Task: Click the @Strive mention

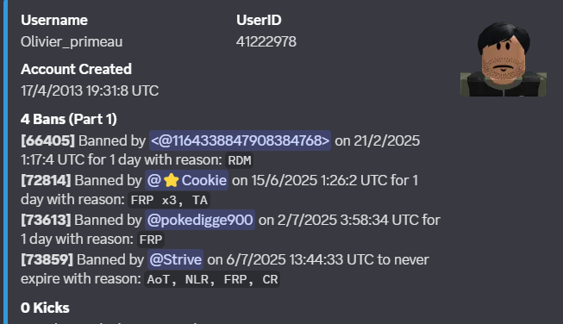Action: [176, 259]
